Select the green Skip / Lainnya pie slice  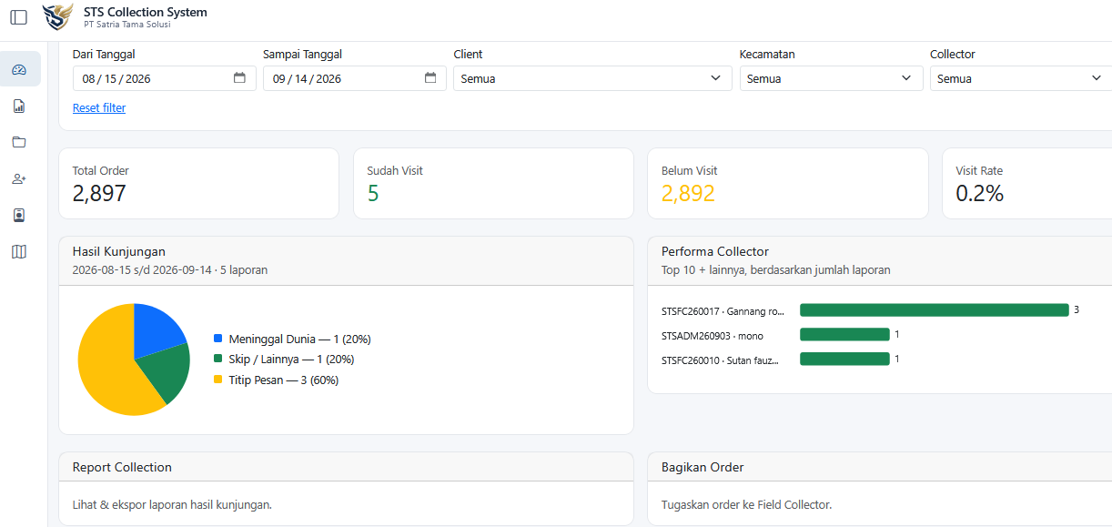166,370
